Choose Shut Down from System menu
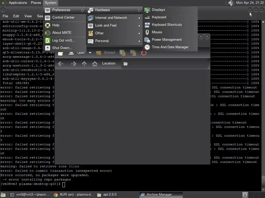This screenshot has width=265, height=198. 65,48
